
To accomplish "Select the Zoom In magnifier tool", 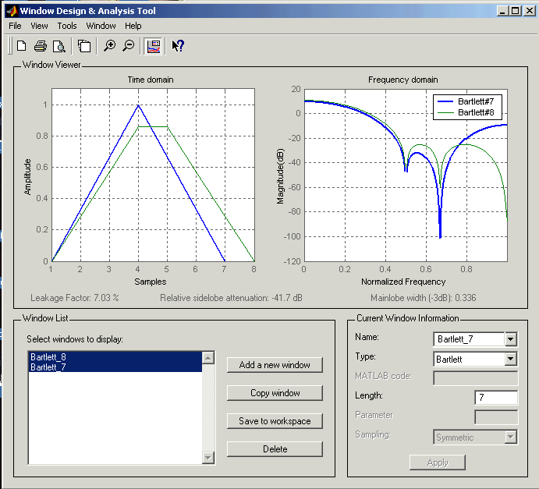I will [x=109, y=46].
